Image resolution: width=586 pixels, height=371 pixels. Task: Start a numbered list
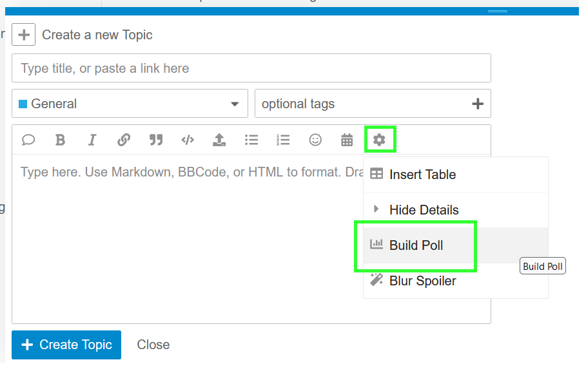pyautogui.click(x=283, y=140)
